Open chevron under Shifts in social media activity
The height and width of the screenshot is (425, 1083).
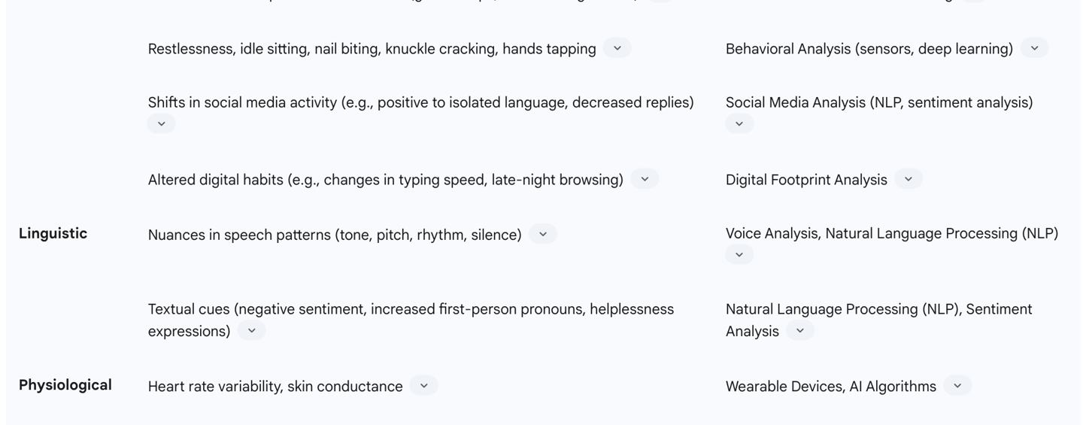pos(161,124)
